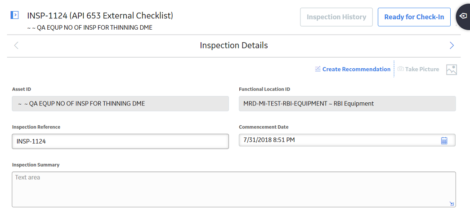This screenshot has width=470, height=215.
Task: Go to the next section with right chevron
Action: coord(452,45)
